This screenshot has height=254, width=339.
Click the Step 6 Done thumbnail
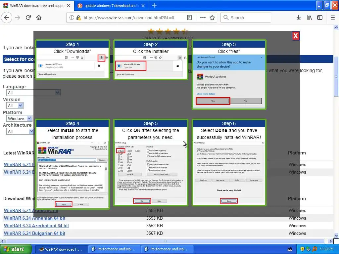click(x=229, y=162)
